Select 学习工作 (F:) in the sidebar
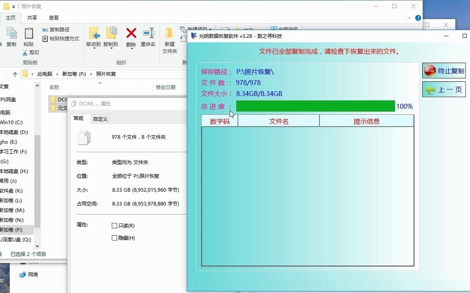Screen dimensions: 470x293 (x=13, y=151)
